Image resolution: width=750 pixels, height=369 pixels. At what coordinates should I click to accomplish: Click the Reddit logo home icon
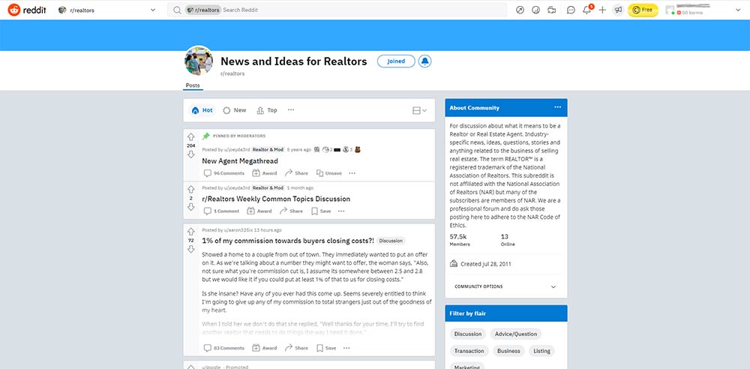tap(26, 10)
